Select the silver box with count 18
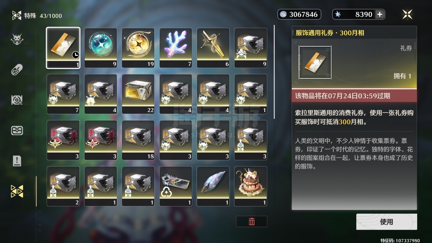Image resolution: width=432 pixels, height=243 pixels. 138,140
